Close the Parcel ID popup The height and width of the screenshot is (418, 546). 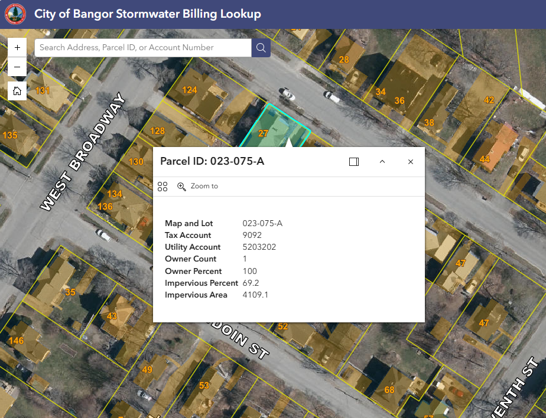tap(411, 162)
